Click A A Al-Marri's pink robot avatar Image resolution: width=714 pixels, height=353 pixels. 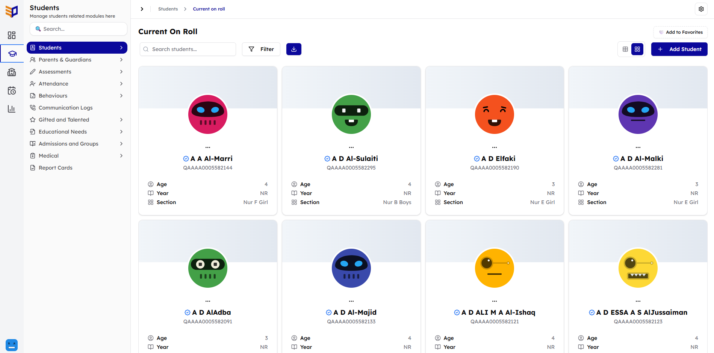tap(208, 114)
